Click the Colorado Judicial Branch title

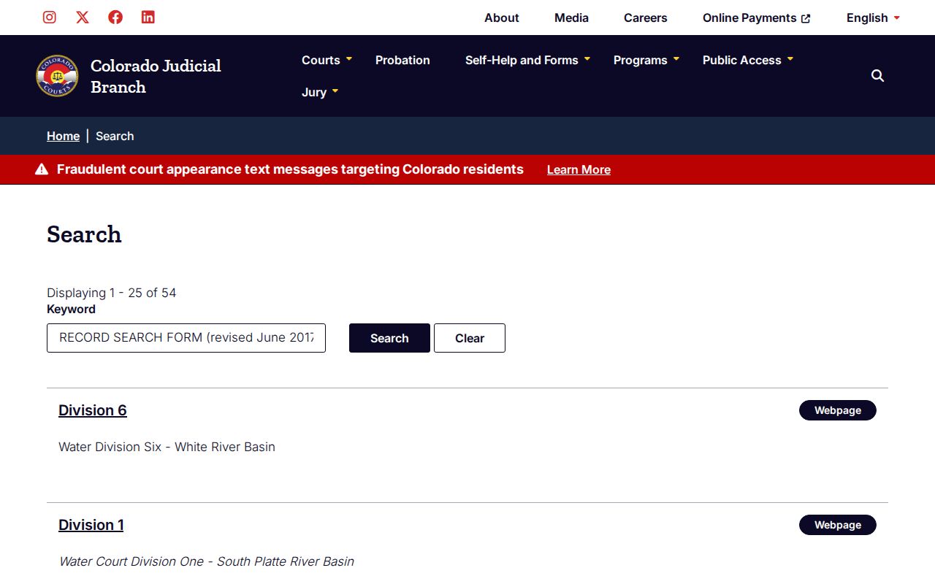click(x=156, y=76)
